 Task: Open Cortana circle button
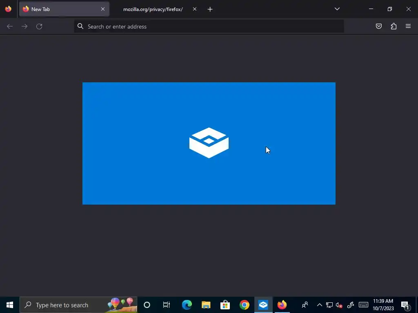point(147,305)
